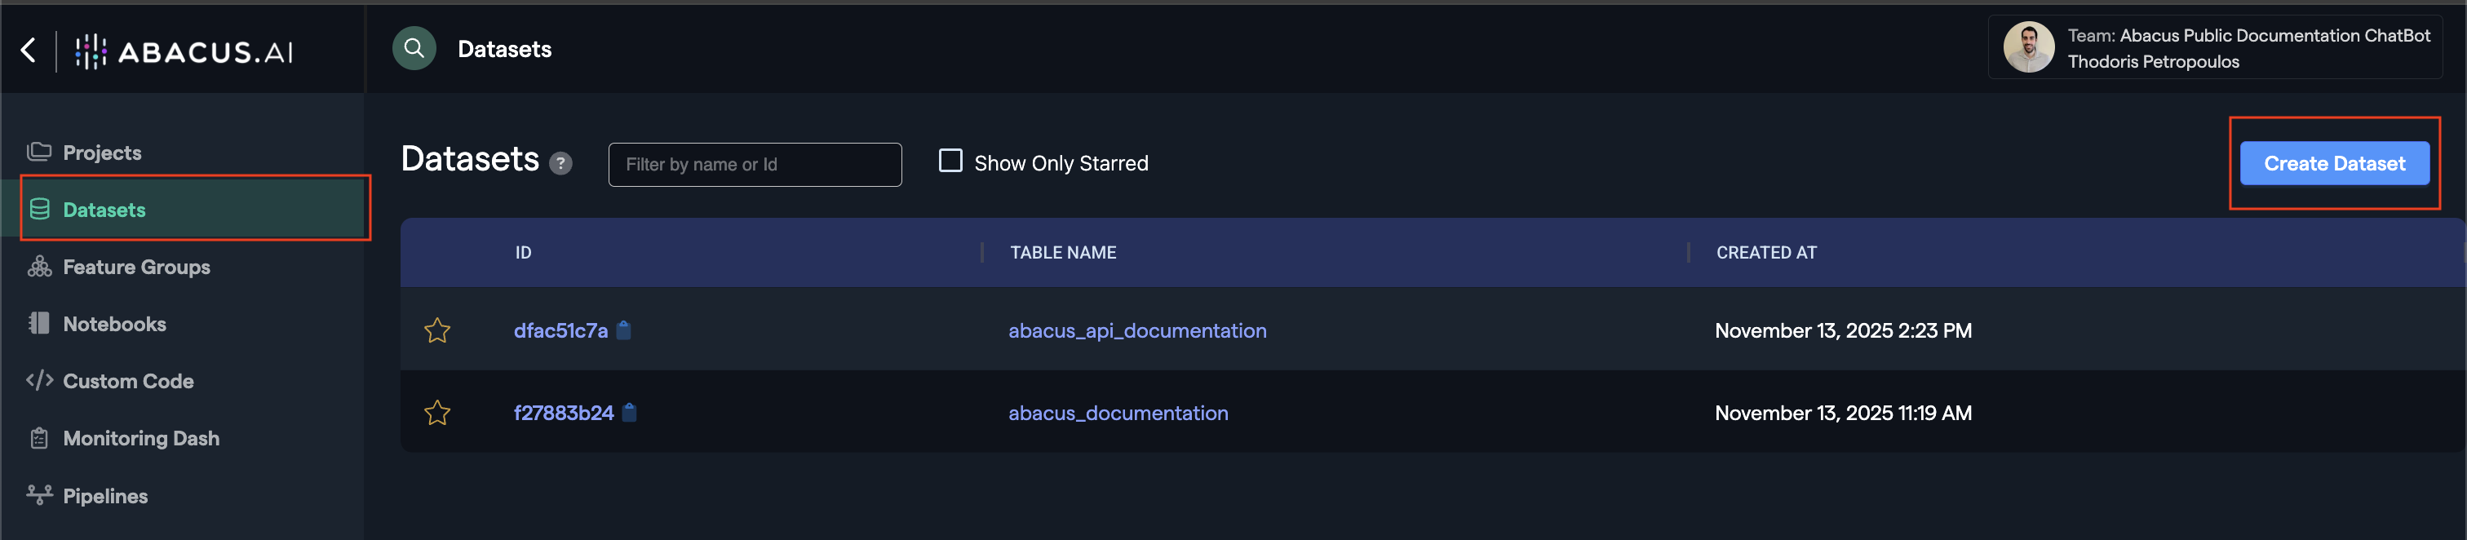Go to Feature Groups section
2467x540 pixels.
[x=136, y=267]
